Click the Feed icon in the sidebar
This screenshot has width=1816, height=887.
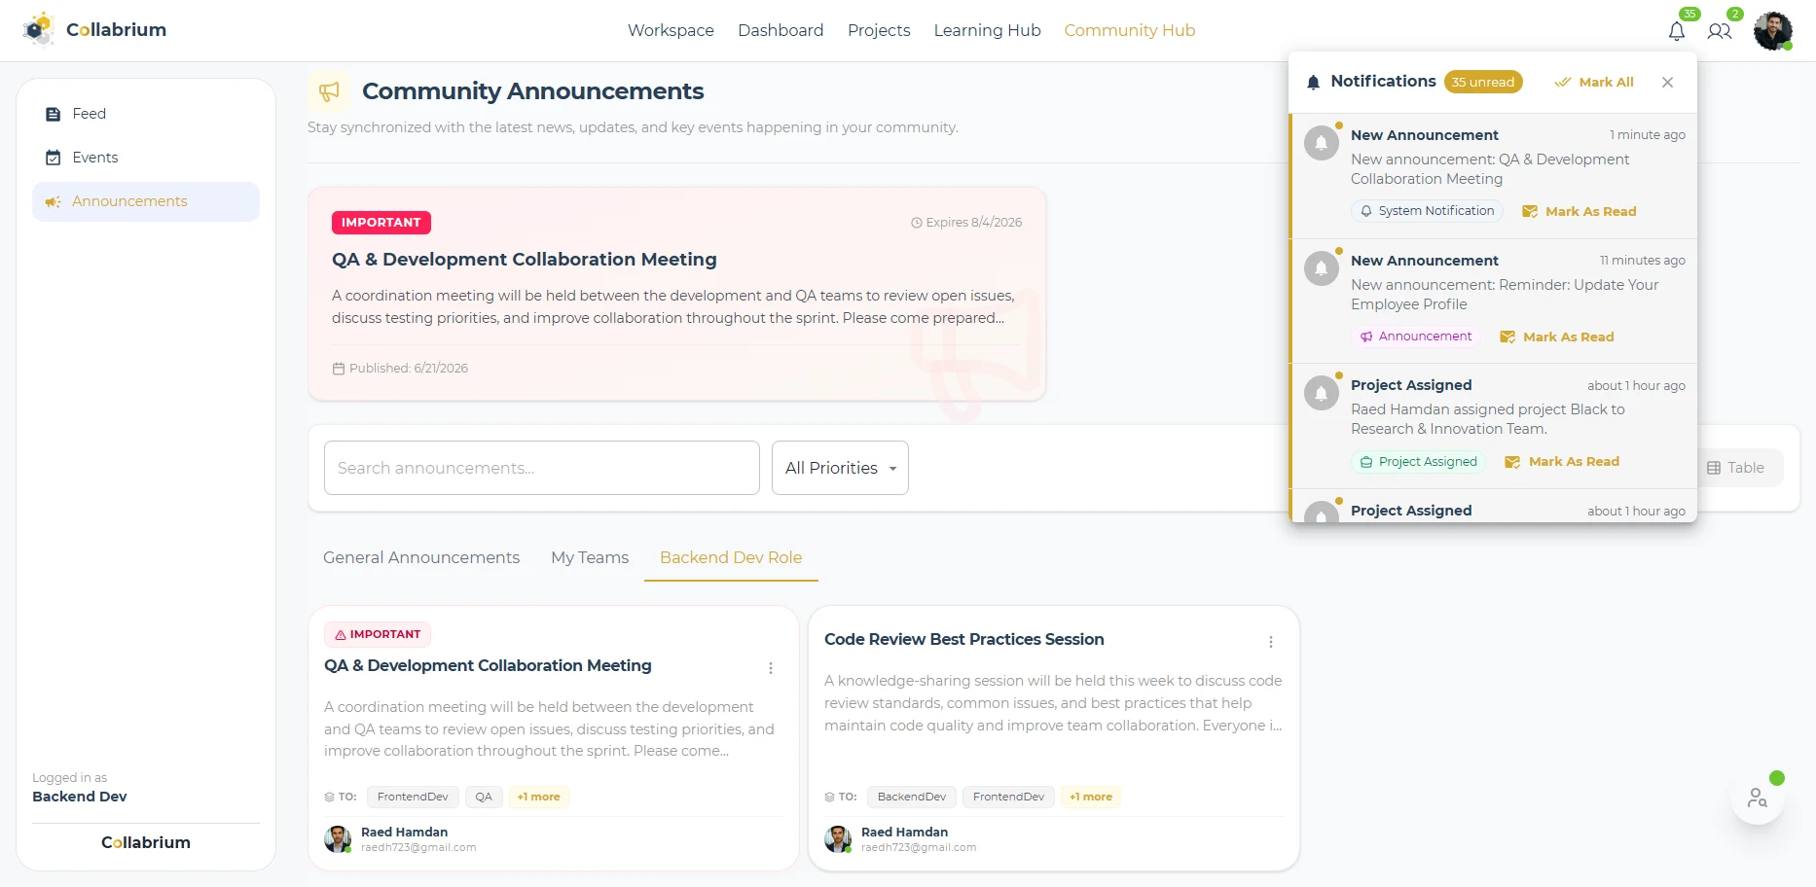[x=54, y=114]
